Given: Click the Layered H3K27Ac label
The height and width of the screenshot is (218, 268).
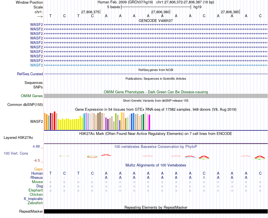Looking at the screenshot, I should pos(18,137).
